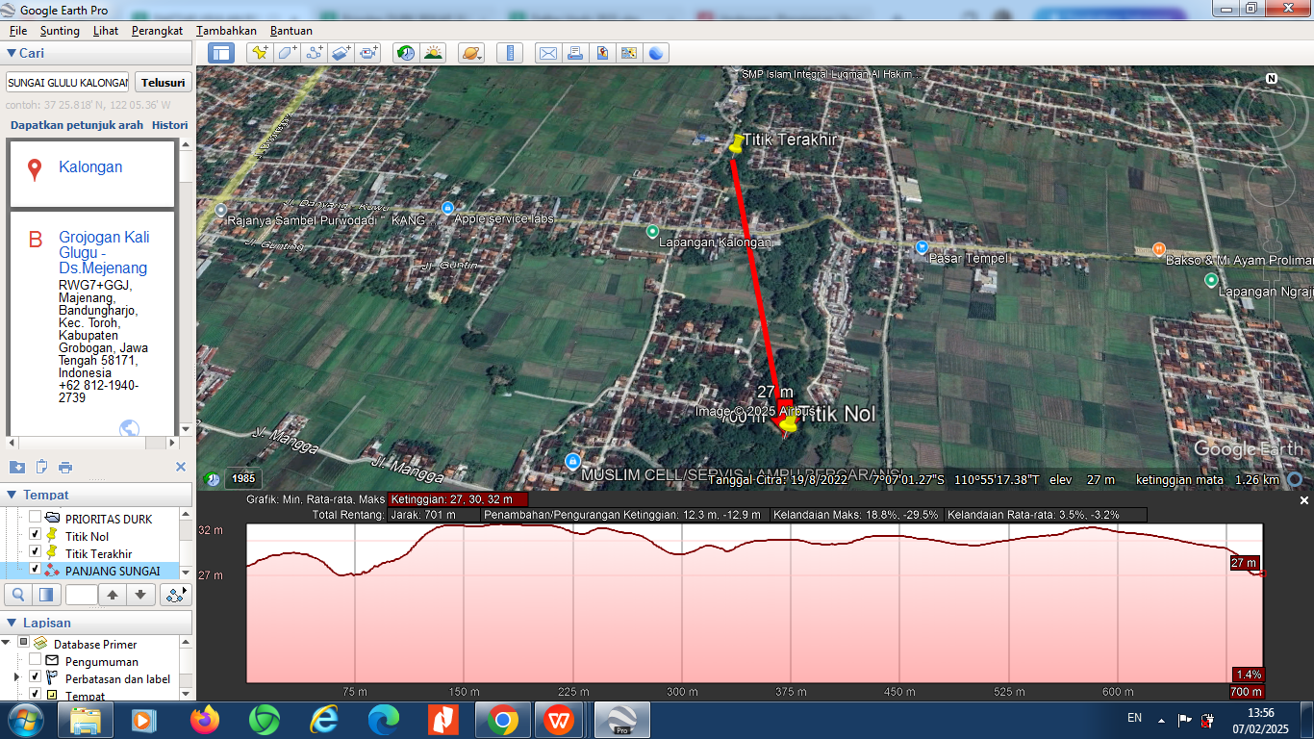The height and width of the screenshot is (739, 1314).
Task: Copy search results to clipboard icon
Action: click(41, 467)
